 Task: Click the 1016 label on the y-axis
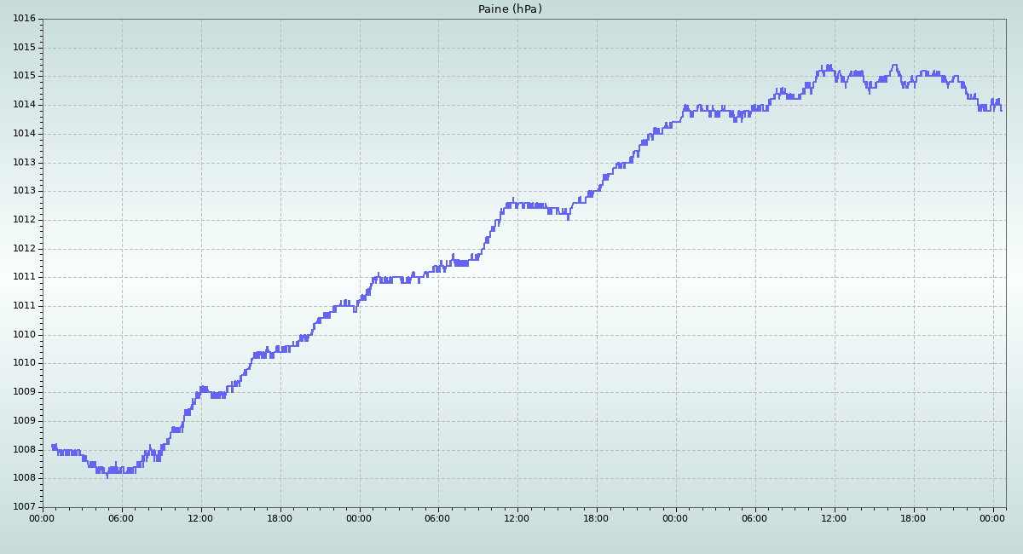click(x=24, y=19)
